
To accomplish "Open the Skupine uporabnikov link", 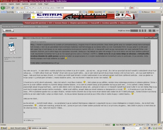I will [79, 23].
